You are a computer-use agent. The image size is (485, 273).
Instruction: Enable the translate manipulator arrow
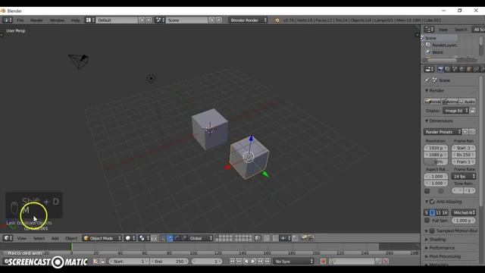tap(170, 238)
